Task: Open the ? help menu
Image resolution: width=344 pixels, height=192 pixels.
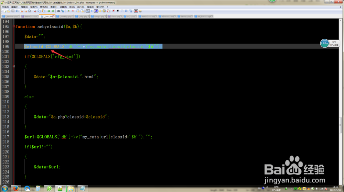Action: 107,7
